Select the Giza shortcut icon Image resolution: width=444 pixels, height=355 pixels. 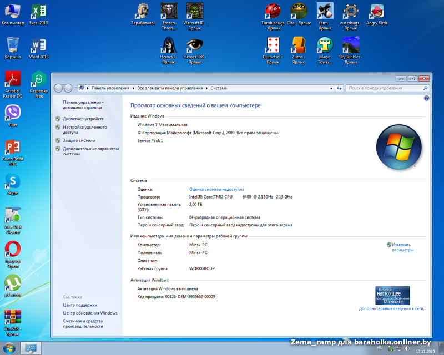coord(299,14)
